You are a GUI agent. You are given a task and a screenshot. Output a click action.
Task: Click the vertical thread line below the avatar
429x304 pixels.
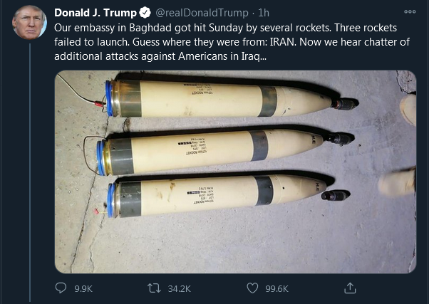[30, 173]
